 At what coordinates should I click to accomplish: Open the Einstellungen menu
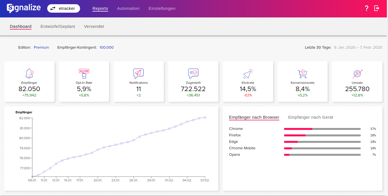click(x=162, y=8)
